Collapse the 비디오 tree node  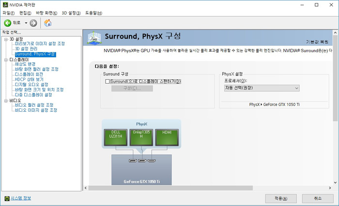6,101
